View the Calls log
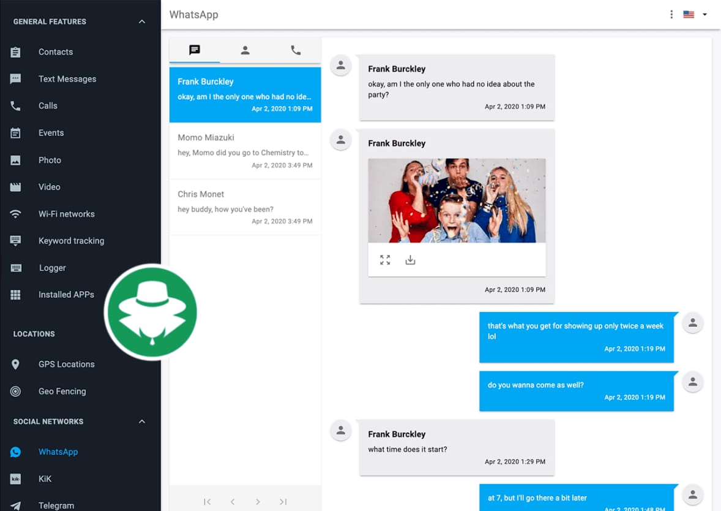 [x=48, y=105]
